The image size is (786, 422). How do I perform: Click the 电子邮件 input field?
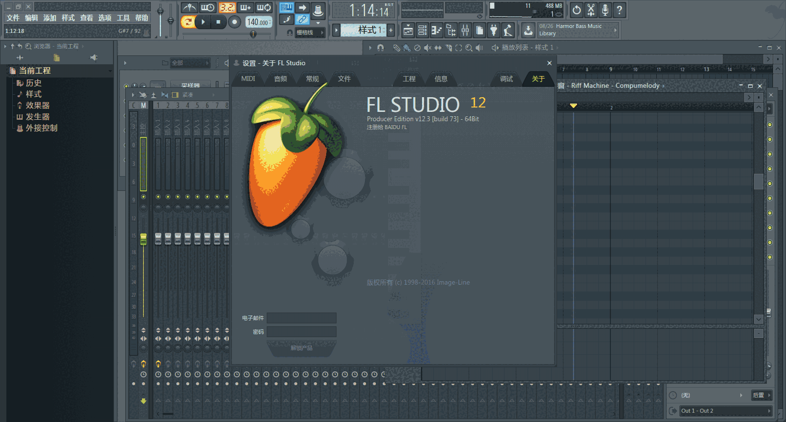pyautogui.click(x=302, y=318)
